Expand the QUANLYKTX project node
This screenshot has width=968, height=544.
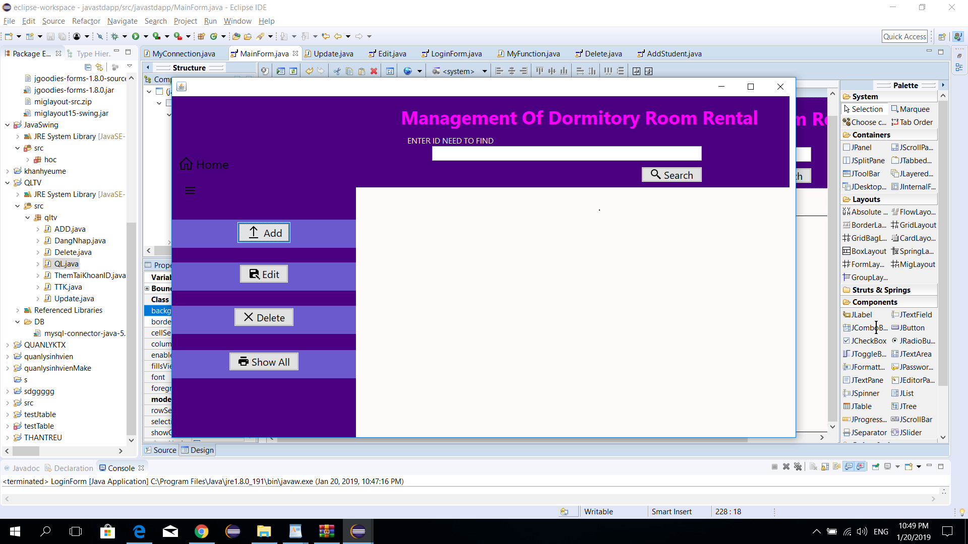(8, 345)
